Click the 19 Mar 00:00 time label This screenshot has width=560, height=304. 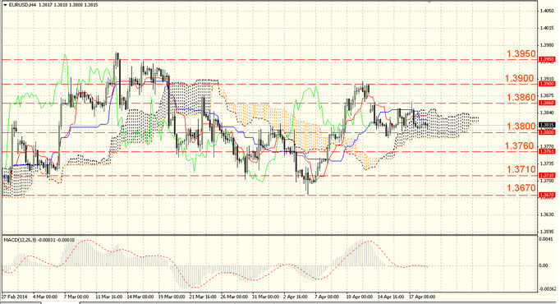[172, 297]
